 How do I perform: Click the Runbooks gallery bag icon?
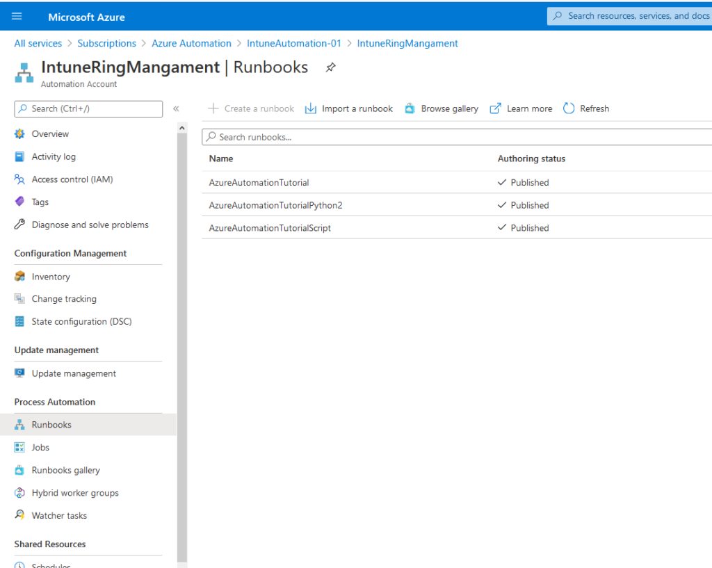click(x=19, y=470)
